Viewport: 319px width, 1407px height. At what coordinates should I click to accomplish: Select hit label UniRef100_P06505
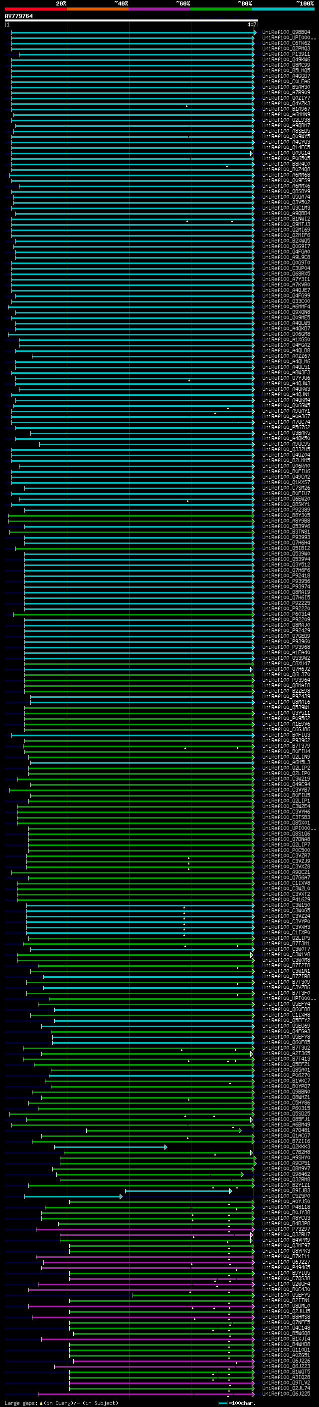coord(286,158)
